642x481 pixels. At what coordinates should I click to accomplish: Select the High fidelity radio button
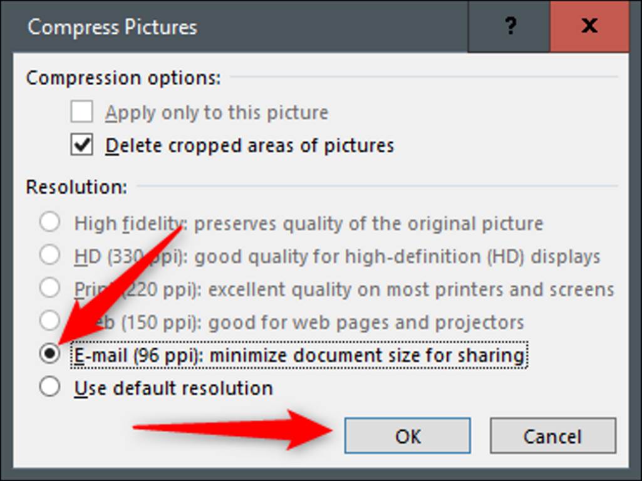pyautogui.click(x=49, y=222)
